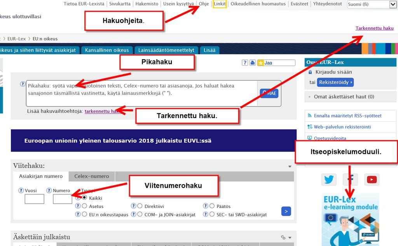Viewport: 398px width, 246px height.
Task: Expand Omat äskettäiset haut (0)
Action: tap(344, 96)
